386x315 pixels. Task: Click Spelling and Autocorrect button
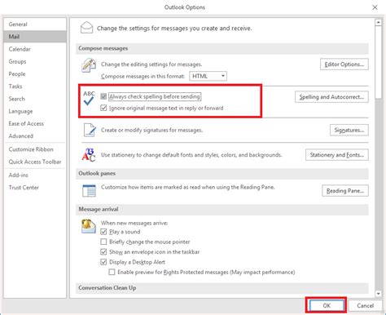tap(331, 97)
